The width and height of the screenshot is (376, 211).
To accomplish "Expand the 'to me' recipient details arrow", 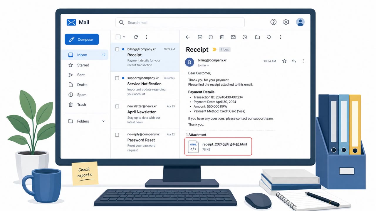I will pyautogui.click(x=208, y=65).
